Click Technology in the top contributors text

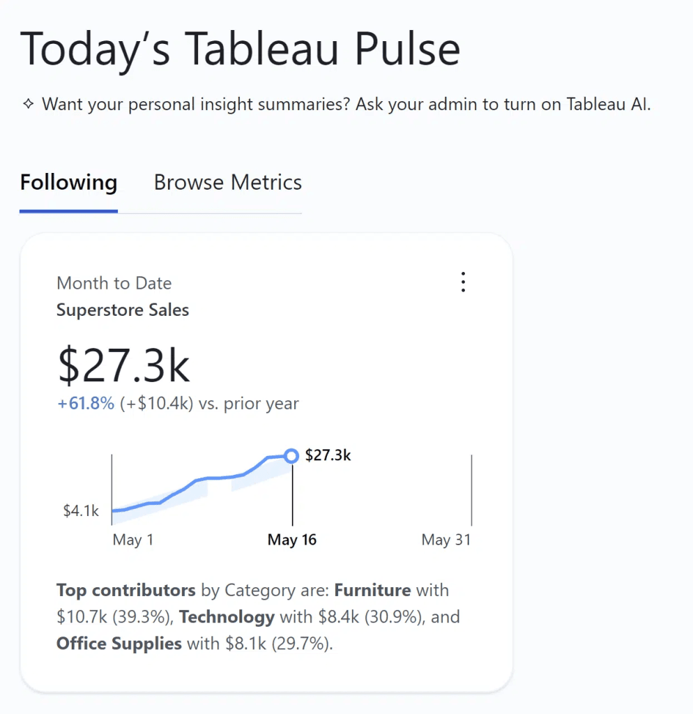[x=227, y=617]
